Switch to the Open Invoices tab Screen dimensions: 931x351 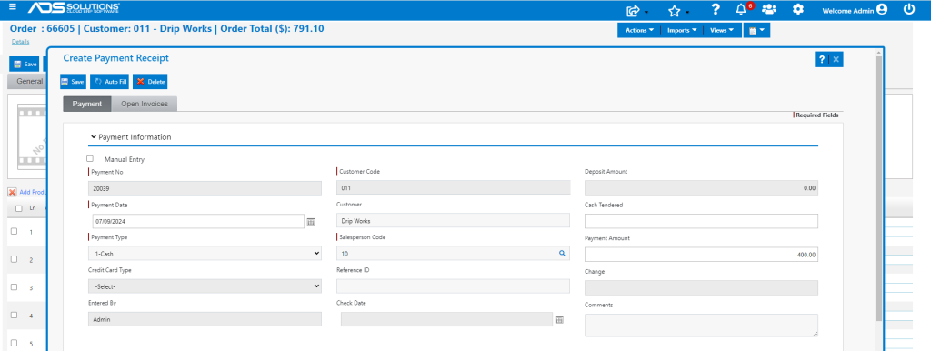(145, 104)
